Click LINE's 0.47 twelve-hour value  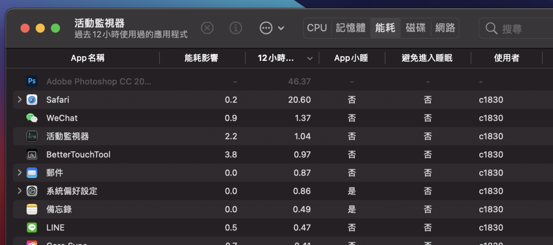point(302,228)
